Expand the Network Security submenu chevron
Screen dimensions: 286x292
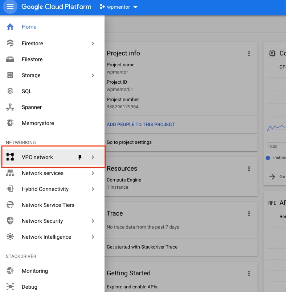[93, 221]
